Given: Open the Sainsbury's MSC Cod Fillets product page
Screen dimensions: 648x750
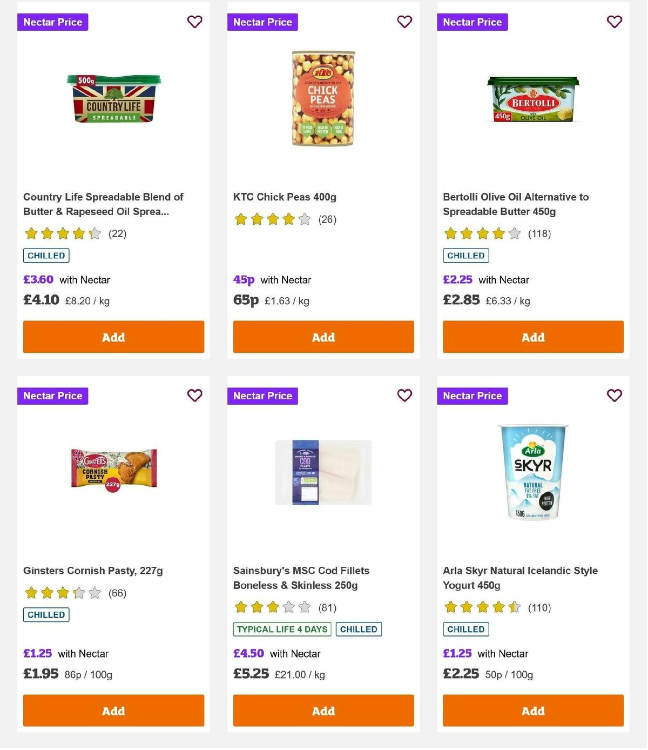Looking at the screenshot, I should point(301,578).
